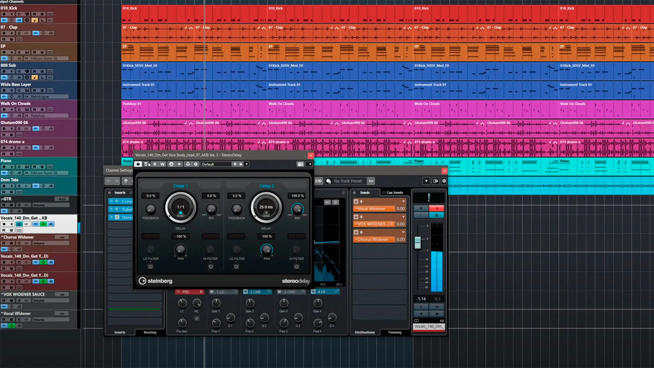This screenshot has height=368, width=654.
Task: Click Mute (M) in the channel fader strip
Action: click(x=421, y=208)
